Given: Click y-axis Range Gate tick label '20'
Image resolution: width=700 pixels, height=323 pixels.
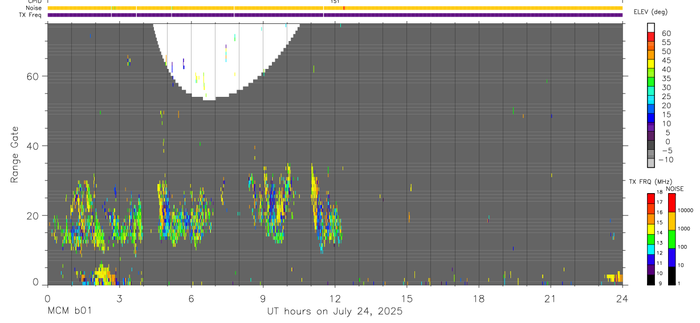Looking at the screenshot, I should point(32,215).
